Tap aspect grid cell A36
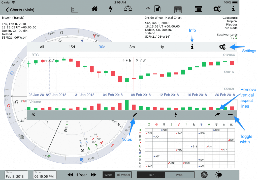The image size is (258, 180). coord(164,130)
